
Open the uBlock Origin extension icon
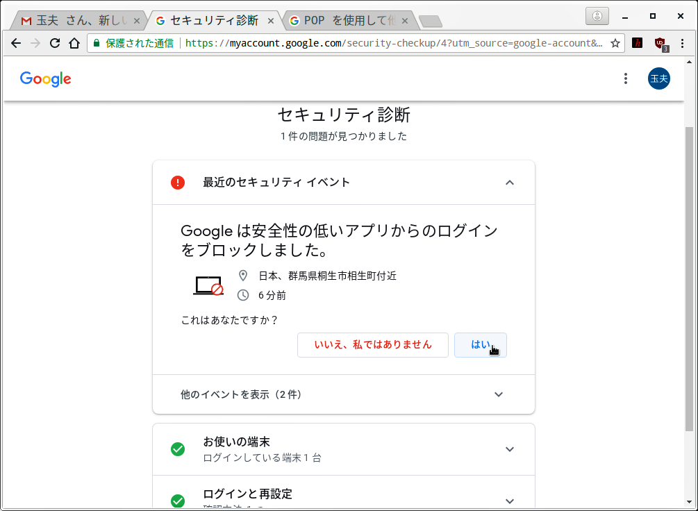(660, 44)
